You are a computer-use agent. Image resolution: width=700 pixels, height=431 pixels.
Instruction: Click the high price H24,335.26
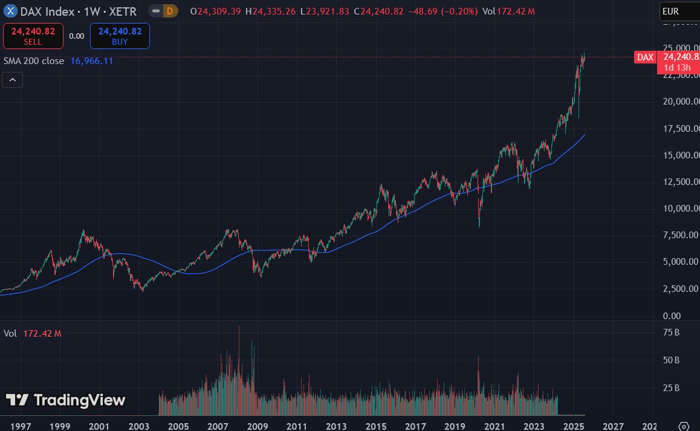coord(271,11)
